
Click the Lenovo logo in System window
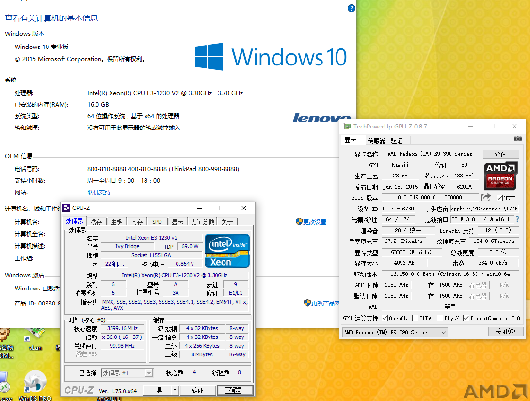click(321, 118)
